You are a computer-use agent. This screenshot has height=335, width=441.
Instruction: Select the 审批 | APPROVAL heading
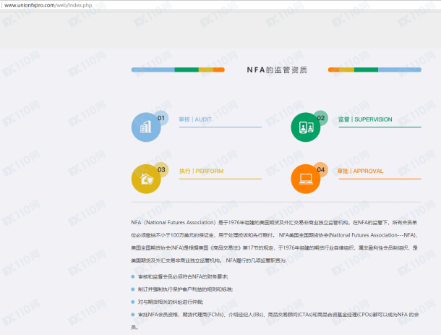click(360, 171)
